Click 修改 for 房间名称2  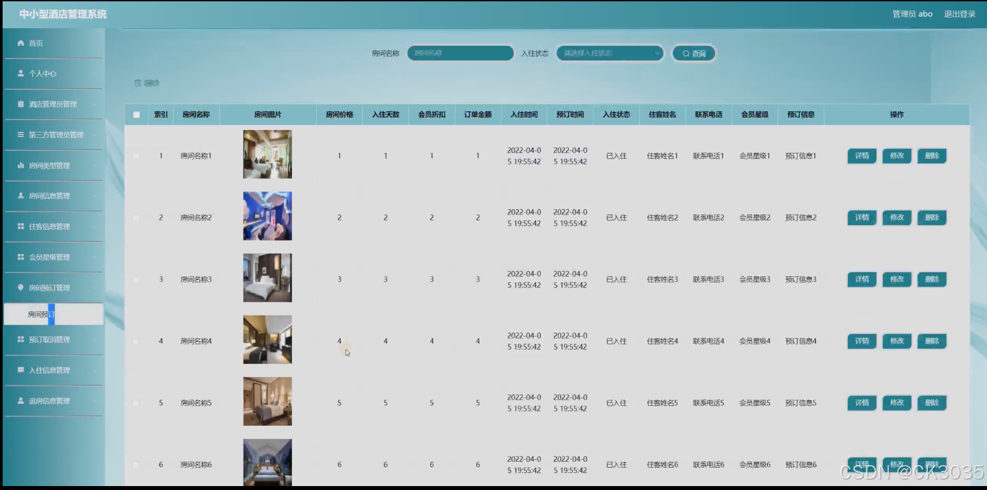click(896, 218)
